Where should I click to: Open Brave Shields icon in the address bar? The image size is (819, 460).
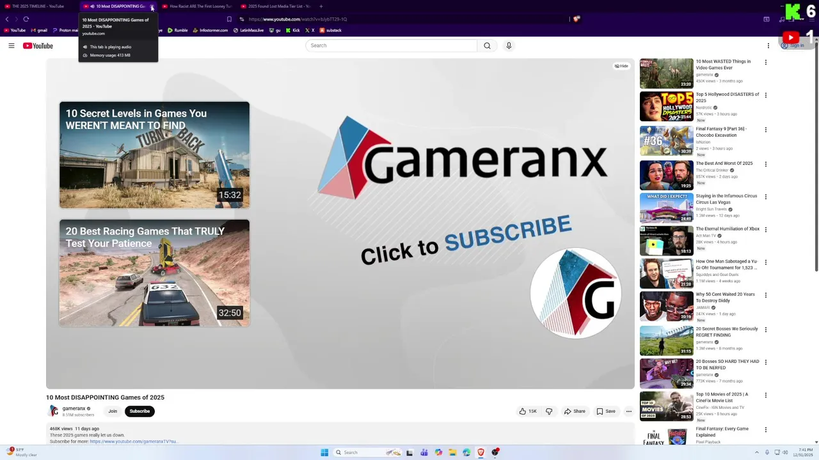(x=576, y=19)
